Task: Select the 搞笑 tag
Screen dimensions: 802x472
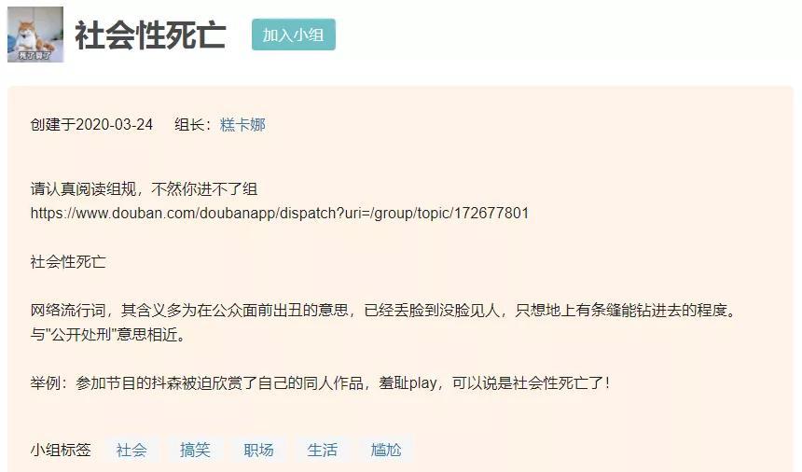Action: pos(195,450)
